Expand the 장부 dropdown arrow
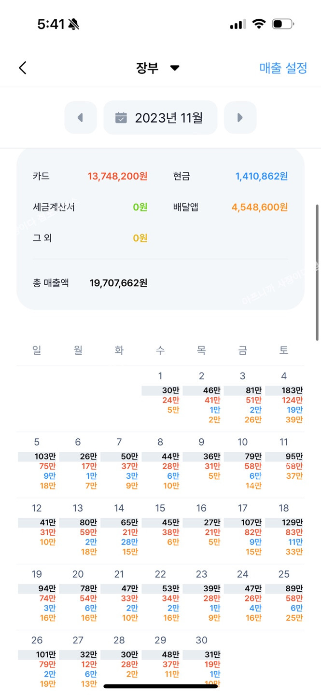This screenshot has height=695, width=321. pos(175,68)
